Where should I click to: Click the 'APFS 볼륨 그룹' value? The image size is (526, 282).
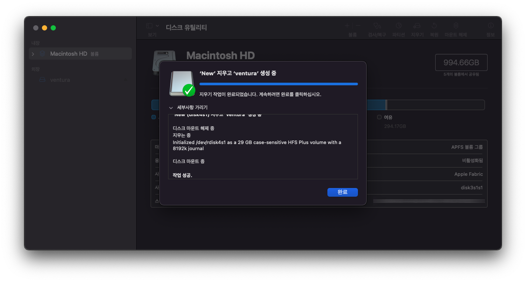[467, 147]
